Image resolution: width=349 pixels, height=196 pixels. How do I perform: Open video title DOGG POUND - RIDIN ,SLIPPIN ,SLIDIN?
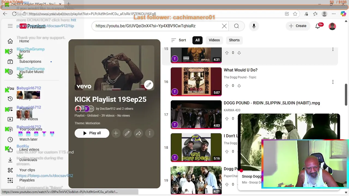pyautogui.click(x=272, y=103)
